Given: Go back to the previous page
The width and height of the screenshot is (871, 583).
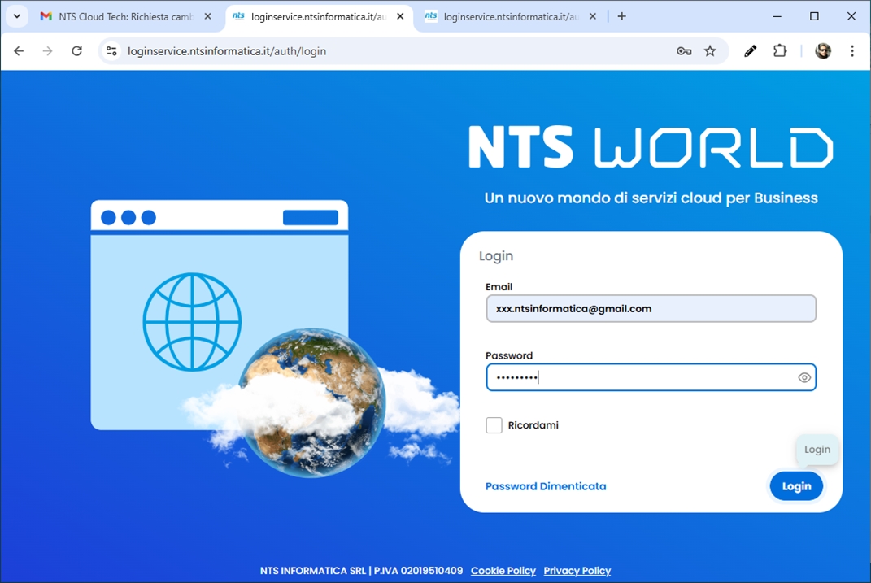Looking at the screenshot, I should coord(19,51).
